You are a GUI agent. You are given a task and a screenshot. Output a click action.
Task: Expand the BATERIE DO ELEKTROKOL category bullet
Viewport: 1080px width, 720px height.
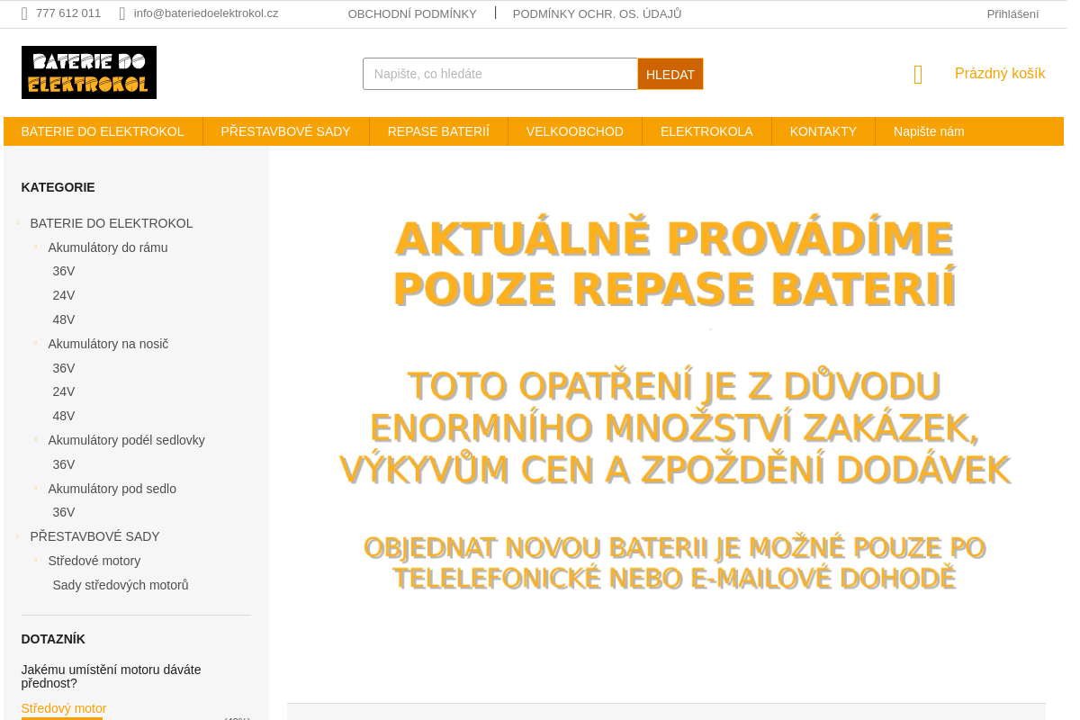(17, 222)
